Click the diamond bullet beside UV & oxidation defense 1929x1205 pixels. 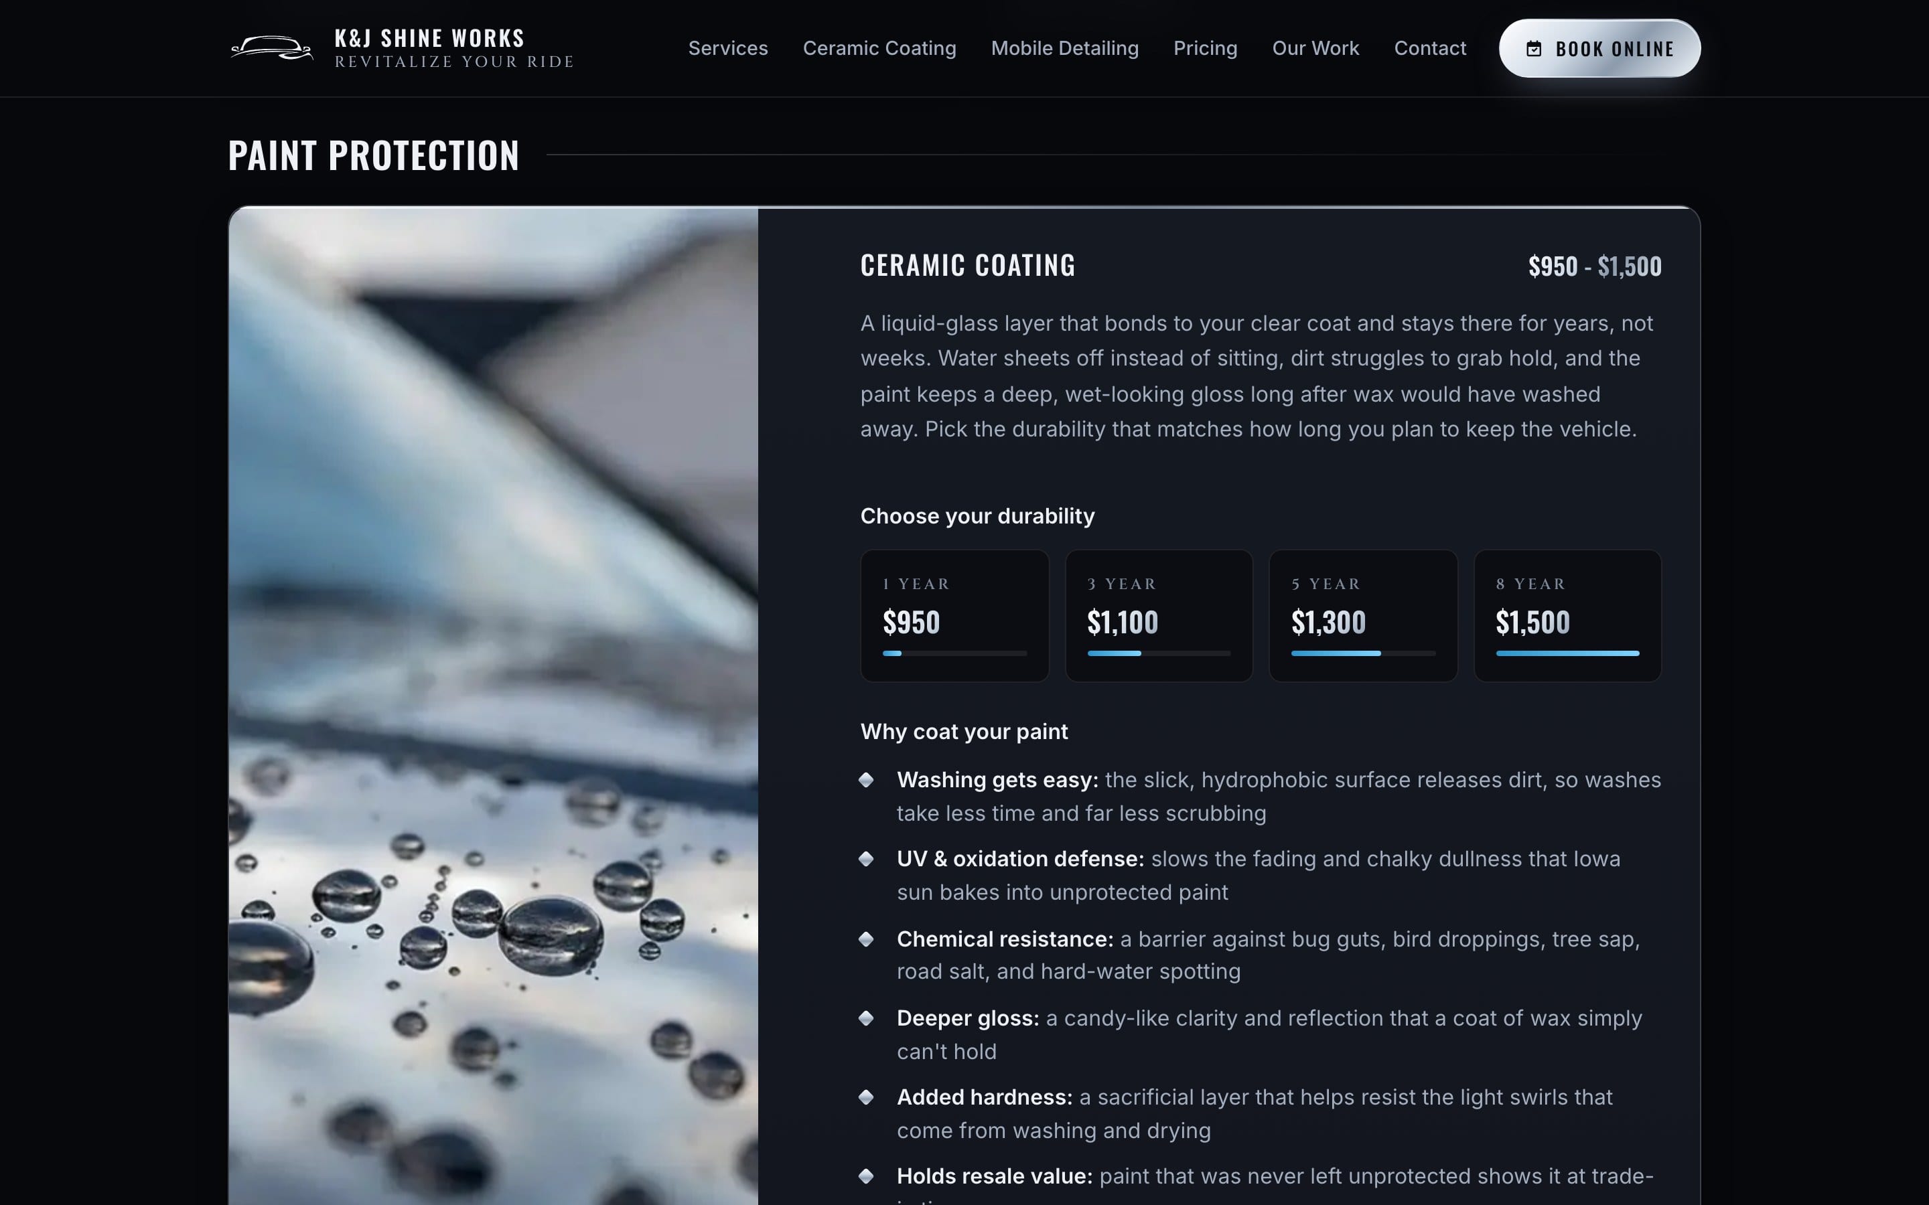point(865,858)
